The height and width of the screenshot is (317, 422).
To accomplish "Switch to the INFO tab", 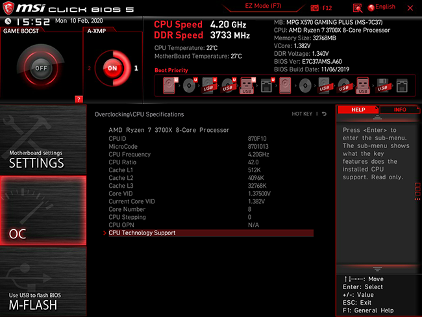I will coord(400,110).
